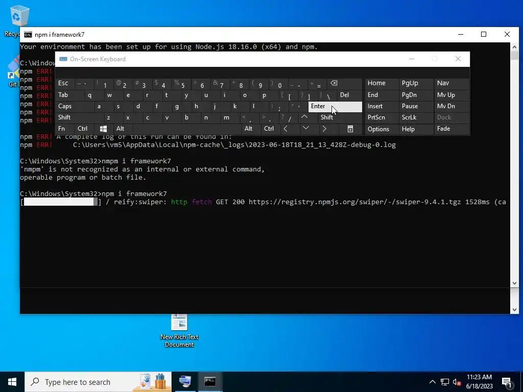This screenshot has width=523, height=392.
Task: Toggle the ScrLk key
Action: pyautogui.click(x=416, y=117)
